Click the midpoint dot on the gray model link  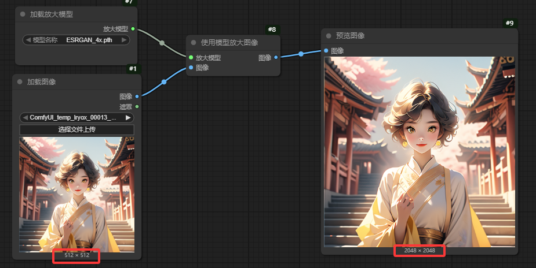(x=162, y=43)
